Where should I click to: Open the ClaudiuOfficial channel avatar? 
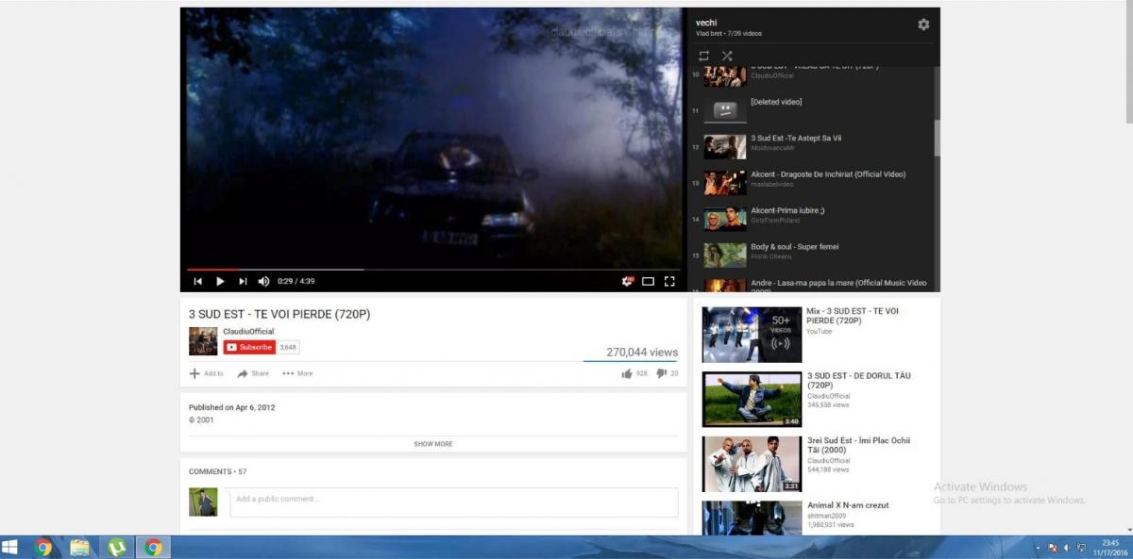coord(203,341)
